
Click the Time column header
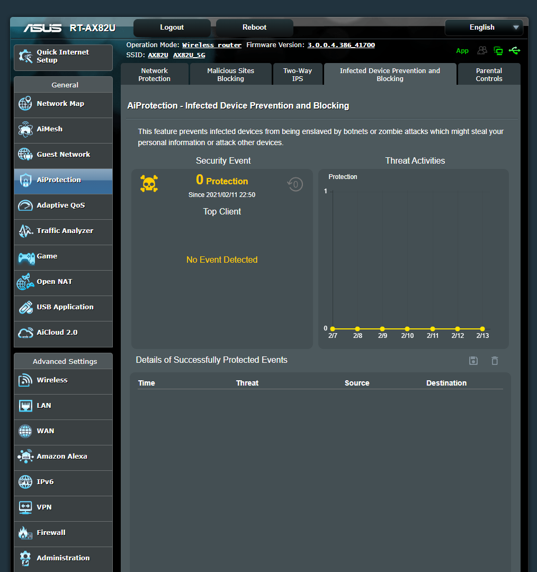[x=146, y=383]
